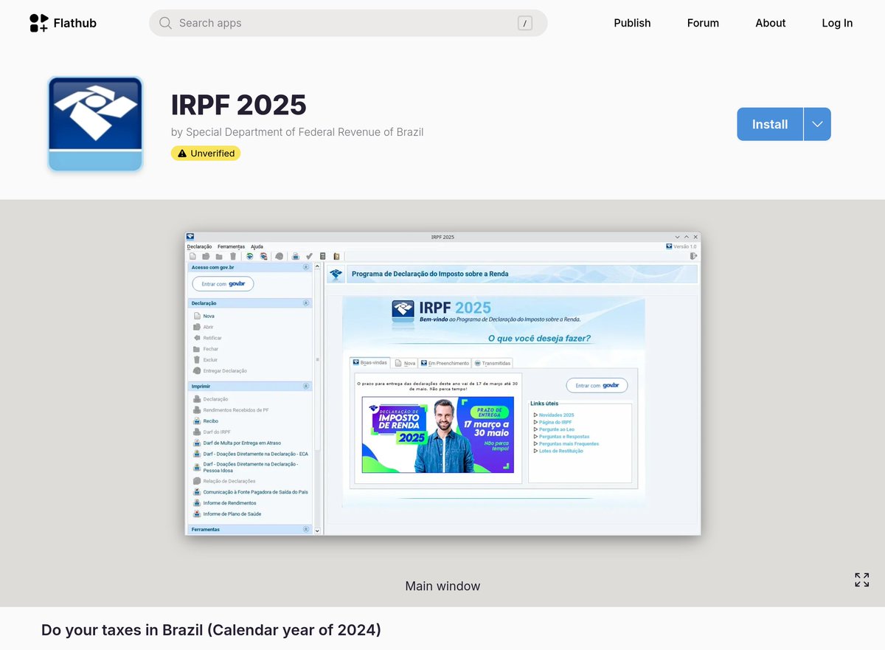Click the 'Main window' caption
The image size is (885, 650).
(x=442, y=586)
